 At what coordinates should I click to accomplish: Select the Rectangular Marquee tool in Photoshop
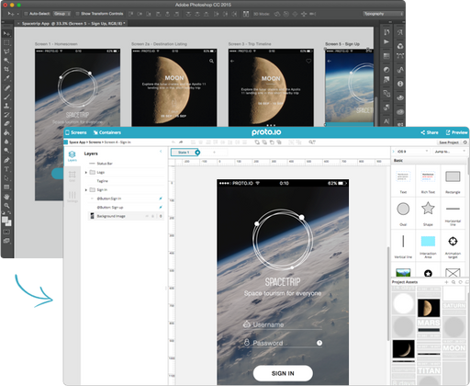coord(6,42)
